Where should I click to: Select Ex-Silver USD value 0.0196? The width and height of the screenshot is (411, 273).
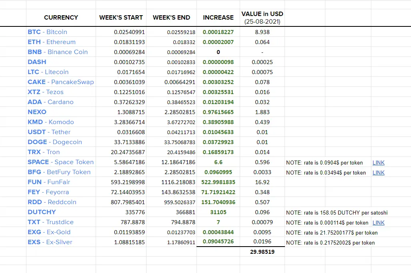pyautogui.click(x=262, y=241)
